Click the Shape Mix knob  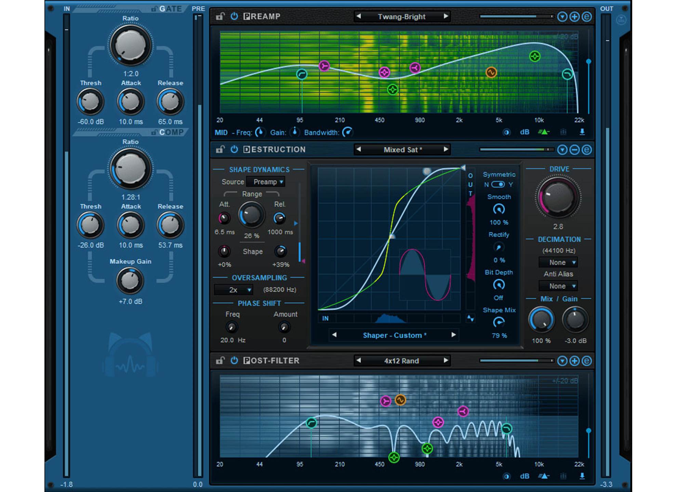499,323
